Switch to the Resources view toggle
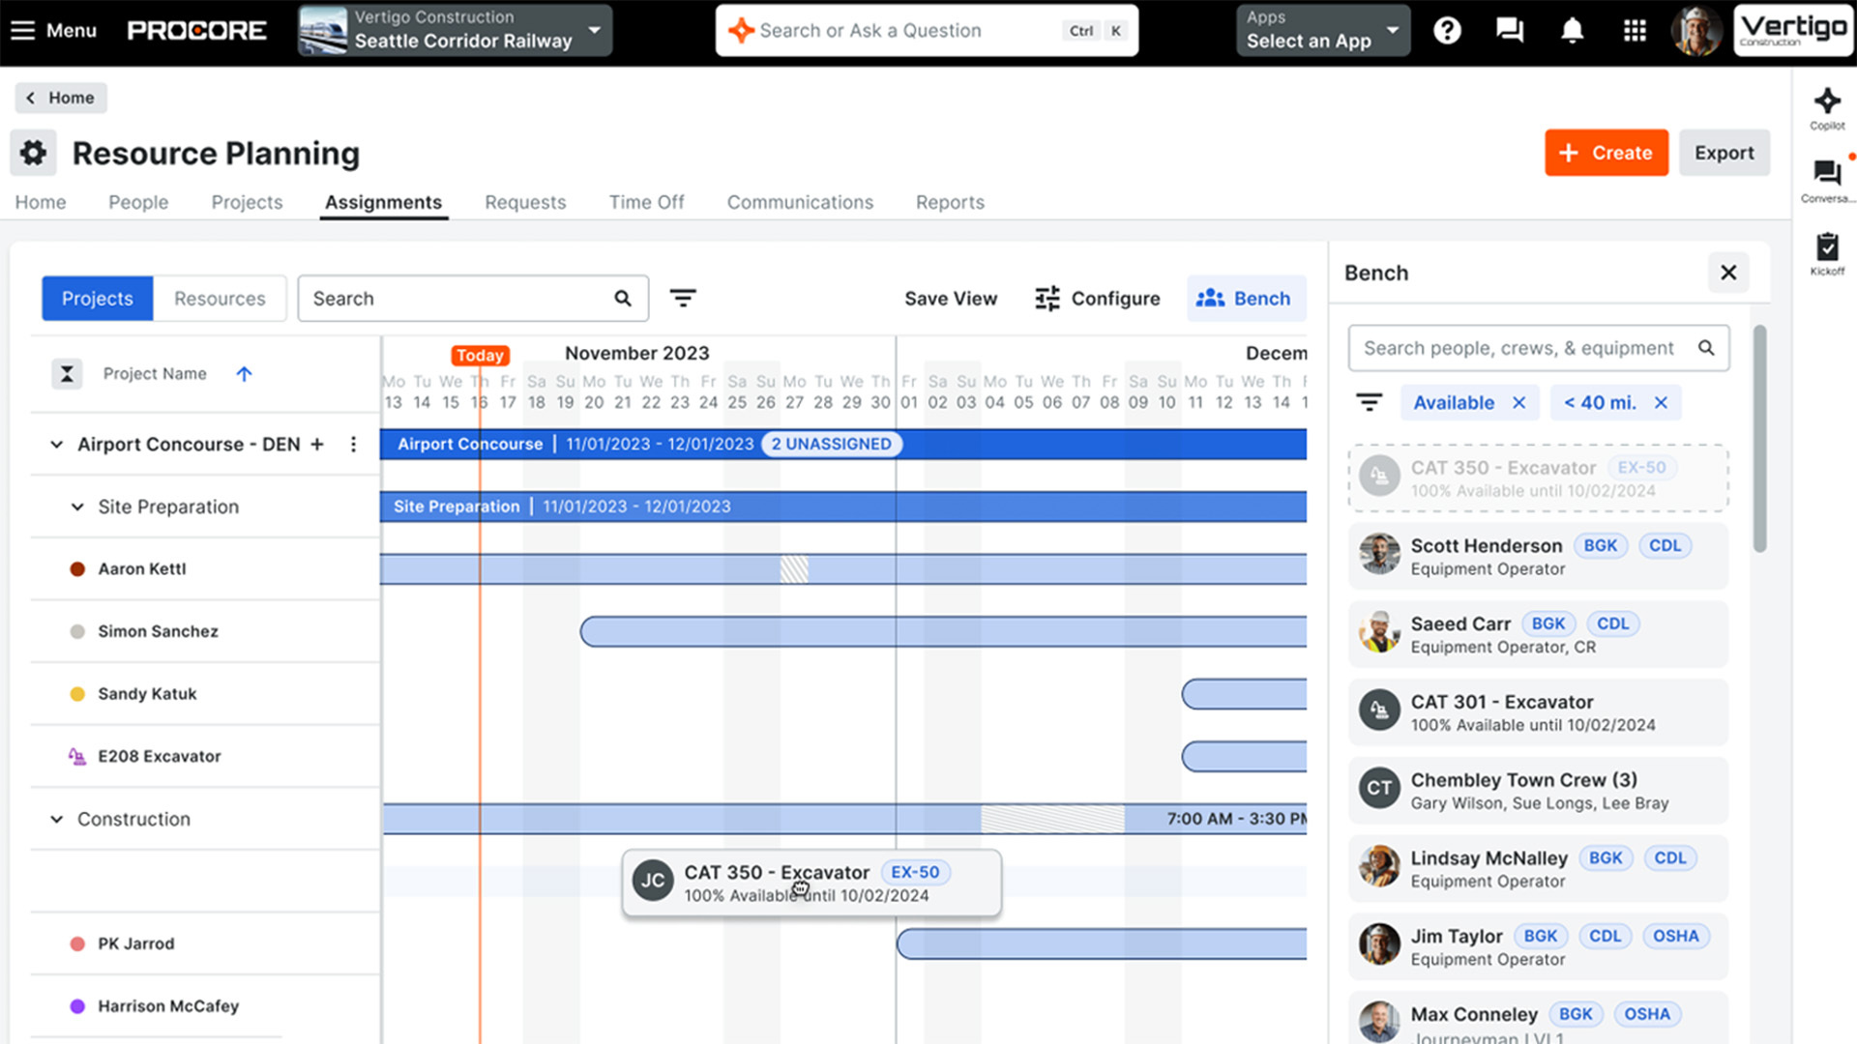 220,299
